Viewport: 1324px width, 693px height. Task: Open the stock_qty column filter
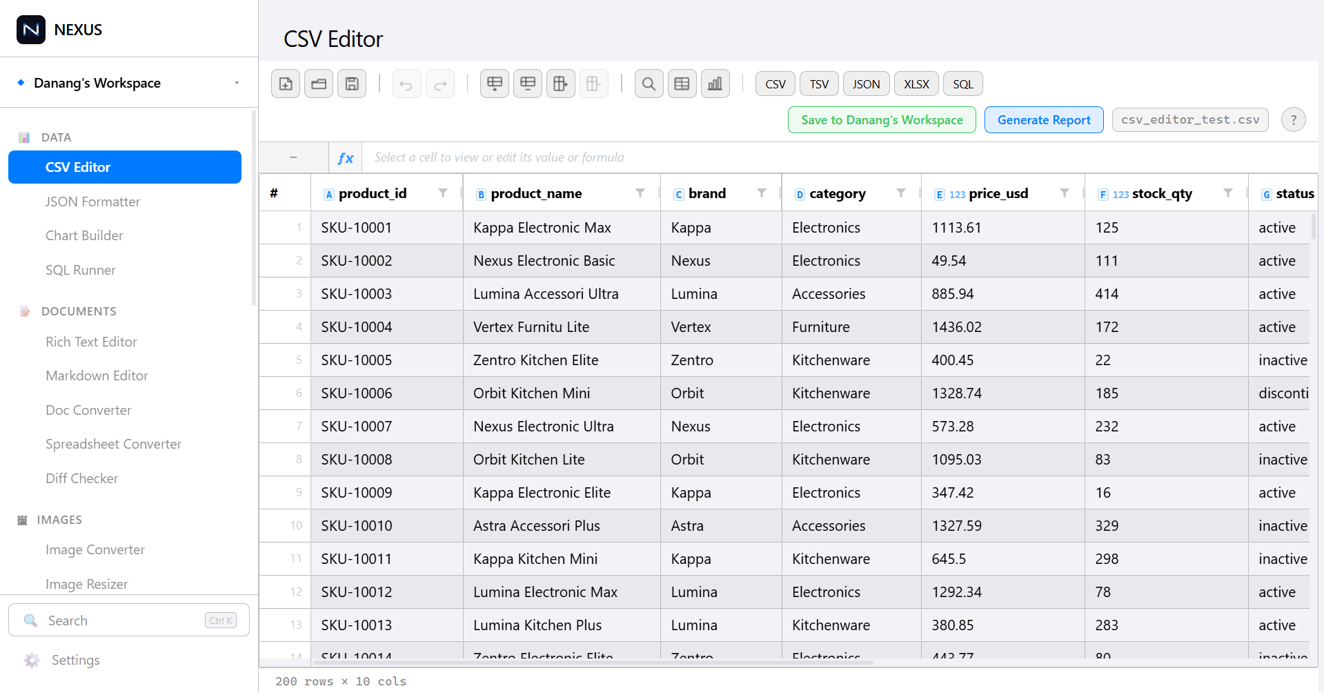tap(1228, 193)
